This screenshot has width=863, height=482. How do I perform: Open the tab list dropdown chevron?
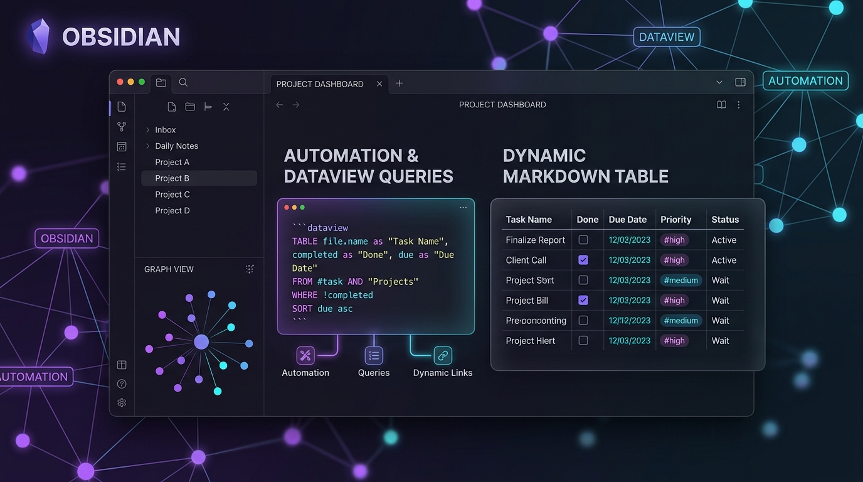pyautogui.click(x=719, y=82)
